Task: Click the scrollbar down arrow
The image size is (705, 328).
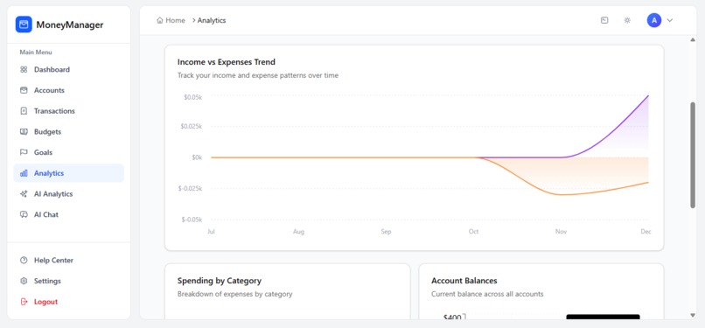Action: [x=693, y=316]
